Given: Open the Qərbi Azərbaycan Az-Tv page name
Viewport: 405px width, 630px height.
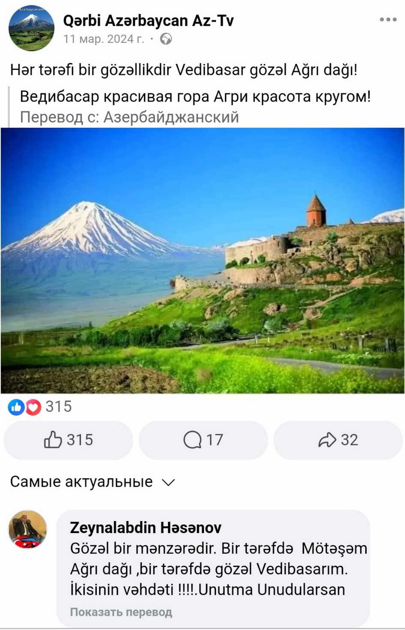Looking at the screenshot, I should 148,20.
